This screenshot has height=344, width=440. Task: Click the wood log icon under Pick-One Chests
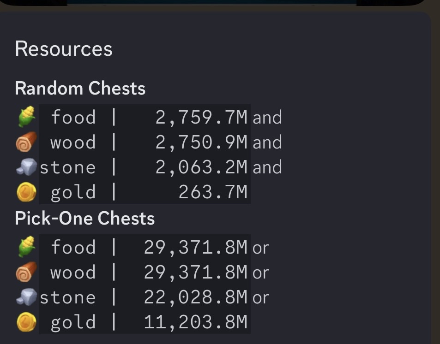[25, 272]
